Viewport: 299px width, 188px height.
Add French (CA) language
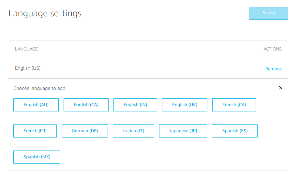pyautogui.click(x=234, y=105)
